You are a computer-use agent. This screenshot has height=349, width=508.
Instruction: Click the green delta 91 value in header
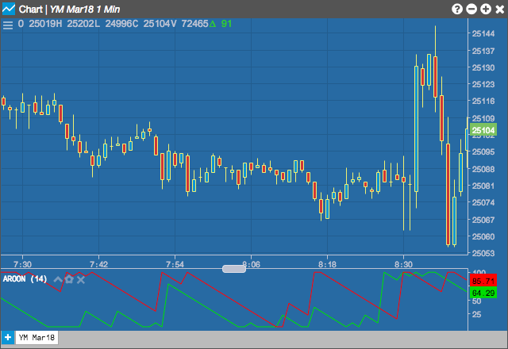(221, 24)
